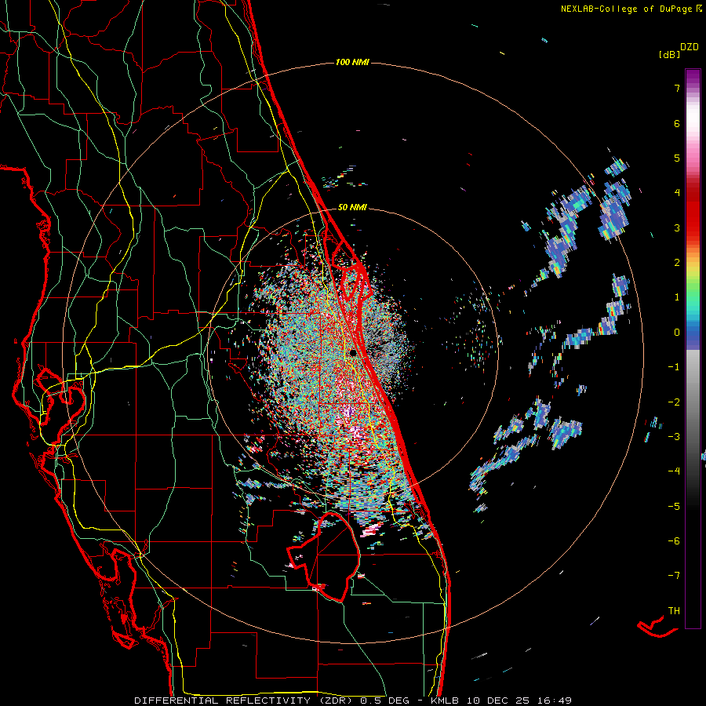
Task: Click the ZDR color scale bar
Action: (693, 348)
